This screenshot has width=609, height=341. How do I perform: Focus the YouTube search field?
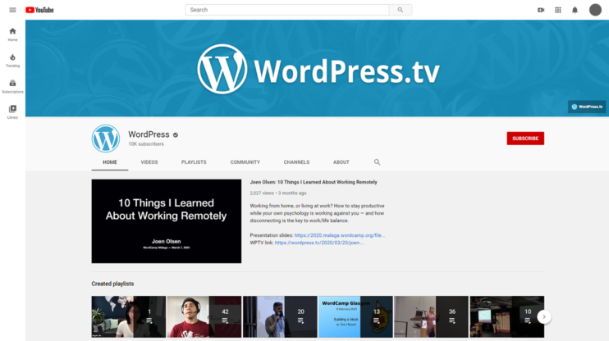click(287, 10)
